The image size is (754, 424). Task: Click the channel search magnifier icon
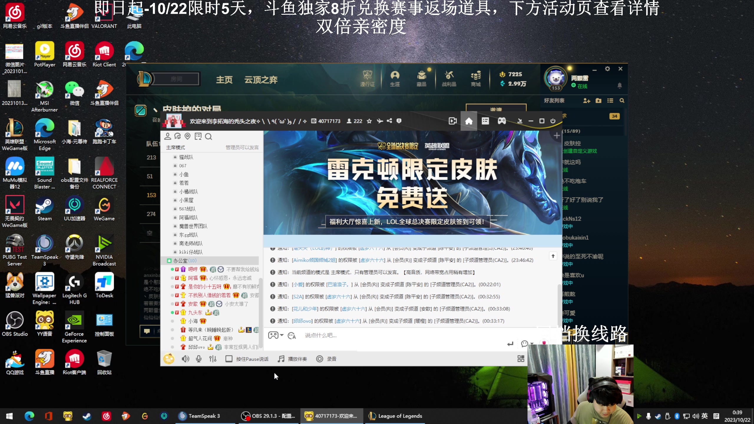pos(208,136)
